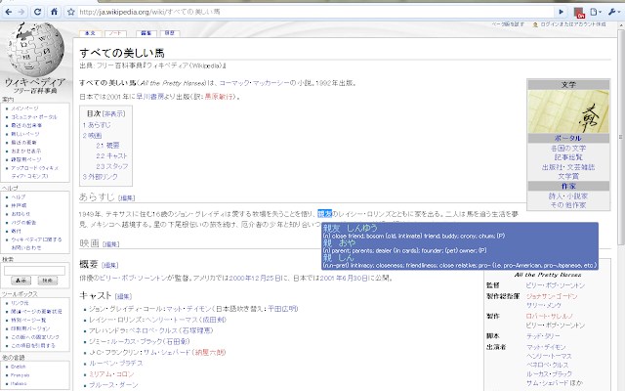Open the 早川書房 publisher link
Screen dimensions: 625x391
[x=150, y=97]
